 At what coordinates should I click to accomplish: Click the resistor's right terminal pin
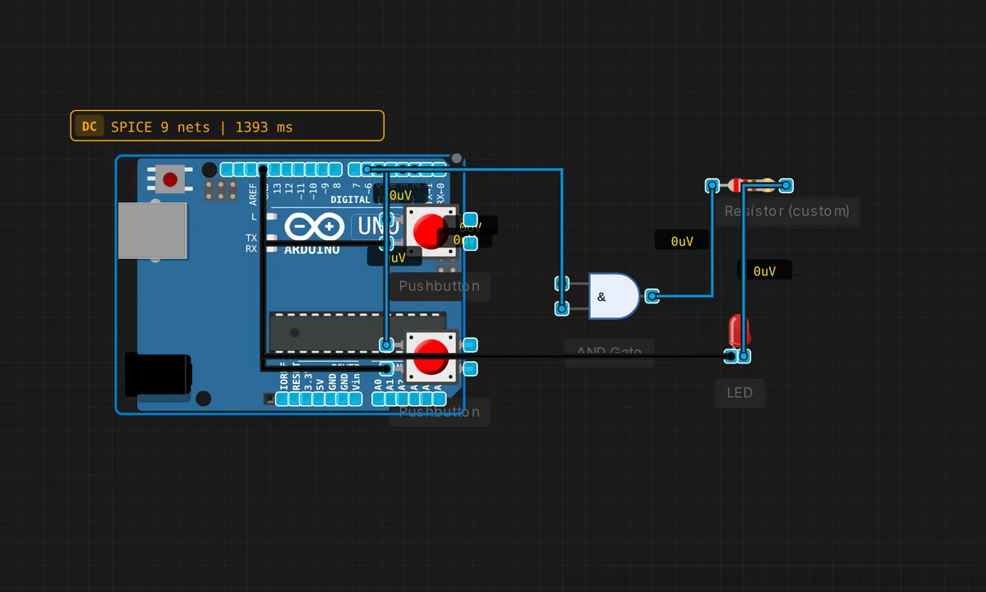(x=786, y=186)
